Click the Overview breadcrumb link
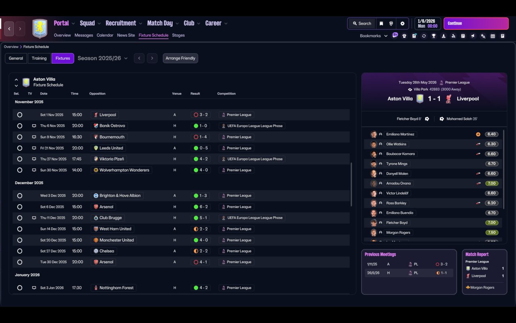This screenshot has height=323, width=516. [11, 47]
